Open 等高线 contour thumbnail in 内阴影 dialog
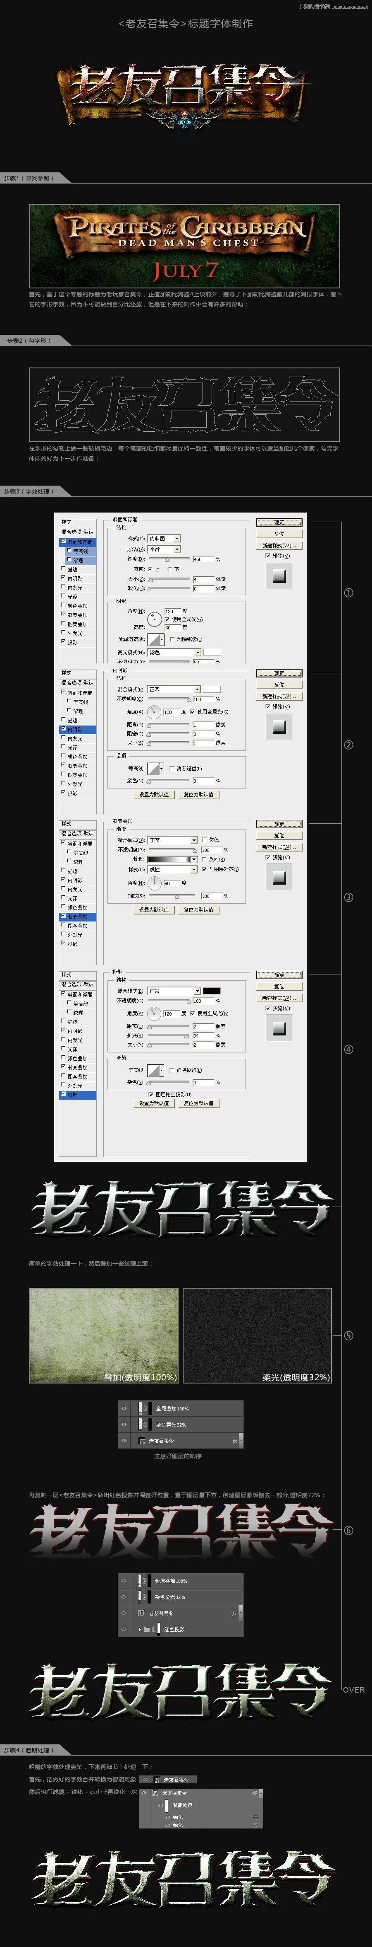The image size is (372, 1947). 156,769
